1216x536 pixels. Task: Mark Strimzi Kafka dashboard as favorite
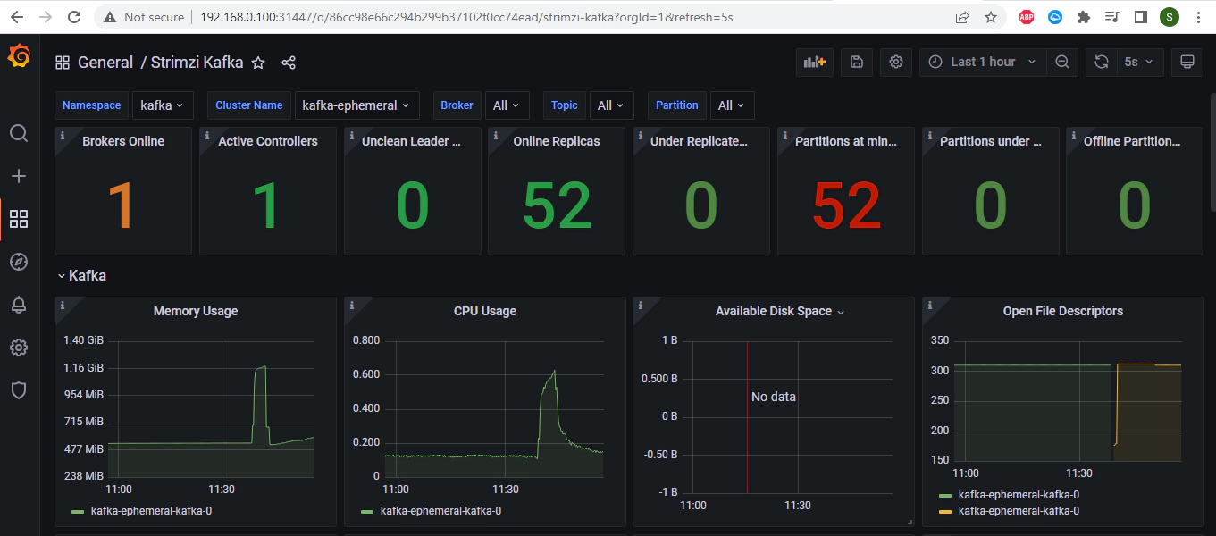coord(258,63)
